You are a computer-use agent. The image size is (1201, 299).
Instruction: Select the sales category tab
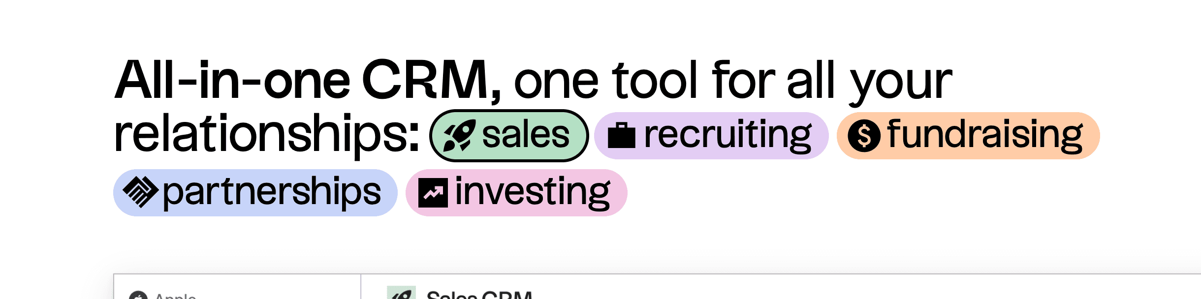click(509, 136)
